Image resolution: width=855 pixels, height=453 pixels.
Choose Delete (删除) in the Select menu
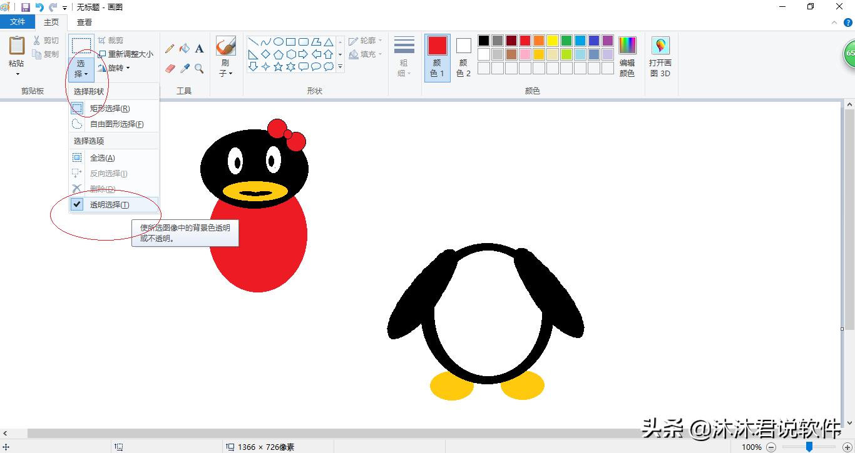click(113, 189)
